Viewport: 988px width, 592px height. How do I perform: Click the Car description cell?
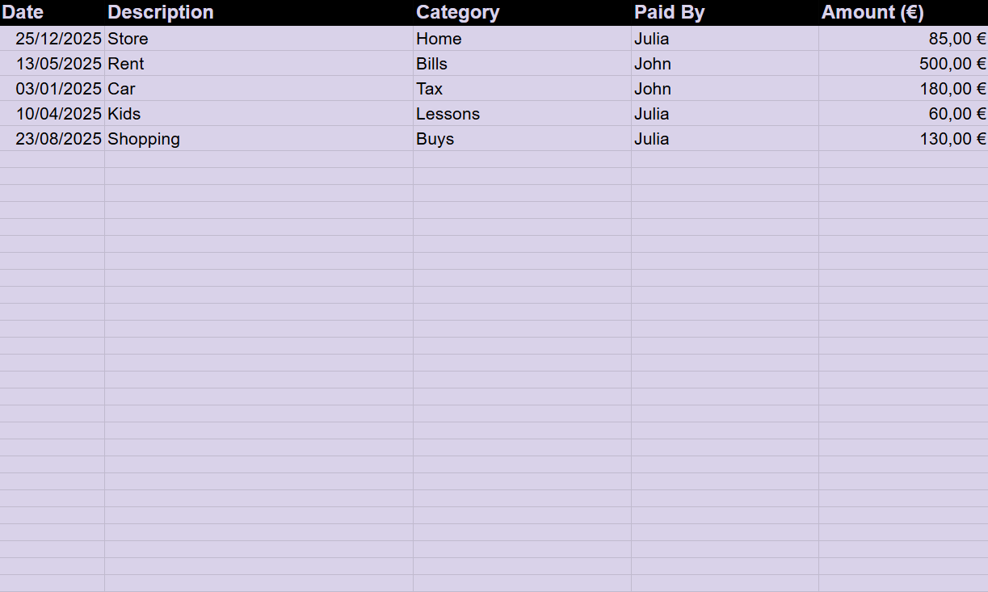pos(121,89)
